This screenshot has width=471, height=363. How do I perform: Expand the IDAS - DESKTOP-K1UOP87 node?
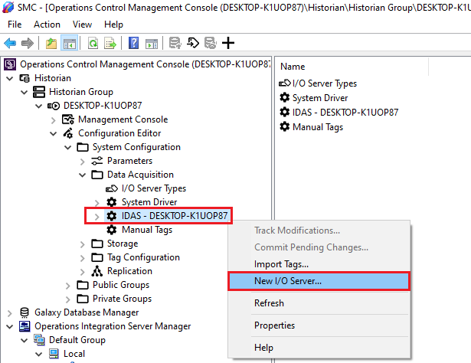tap(96, 217)
